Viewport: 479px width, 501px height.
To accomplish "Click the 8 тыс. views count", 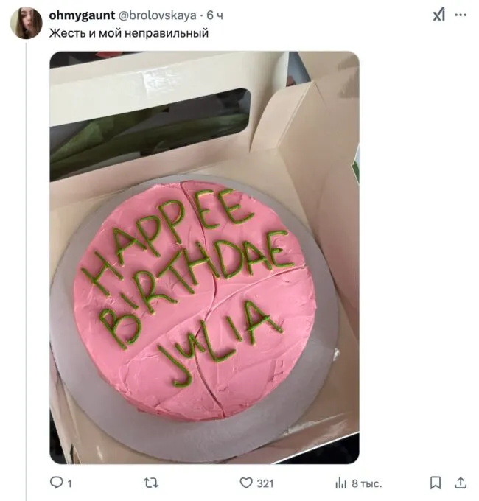I will 367,483.
